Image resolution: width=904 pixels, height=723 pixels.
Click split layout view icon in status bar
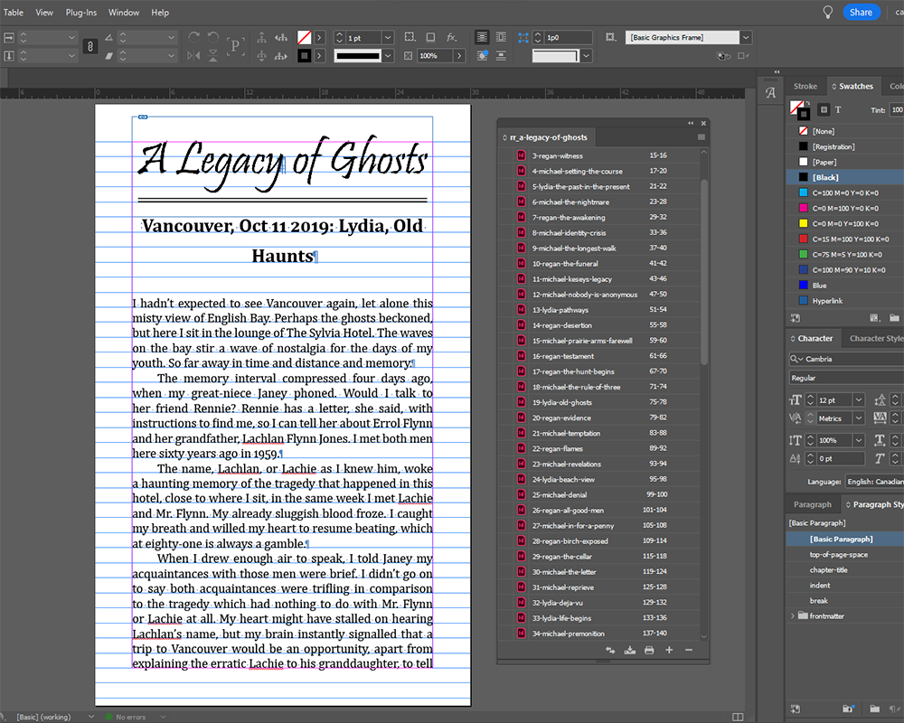tap(738, 717)
